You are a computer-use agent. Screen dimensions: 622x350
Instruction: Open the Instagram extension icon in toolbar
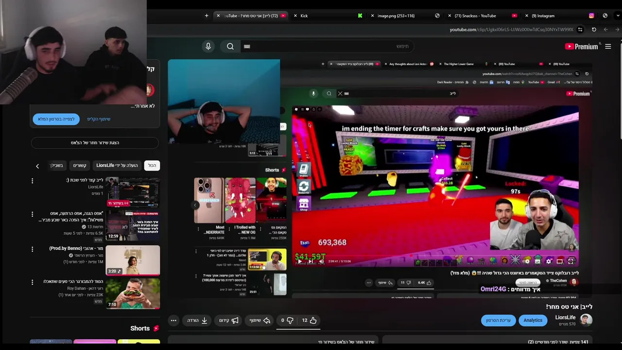point(591,16)
